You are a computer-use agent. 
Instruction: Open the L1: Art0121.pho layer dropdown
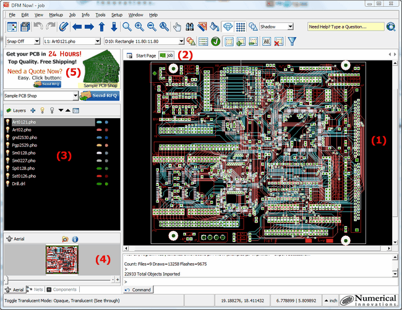coord(98,41)
